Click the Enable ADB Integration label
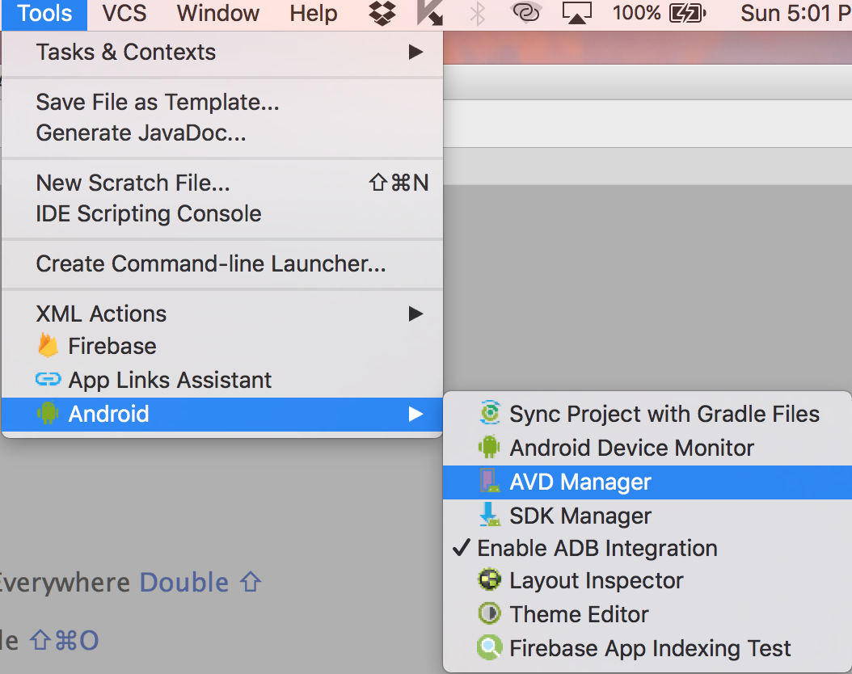 [x=597, y=549]
